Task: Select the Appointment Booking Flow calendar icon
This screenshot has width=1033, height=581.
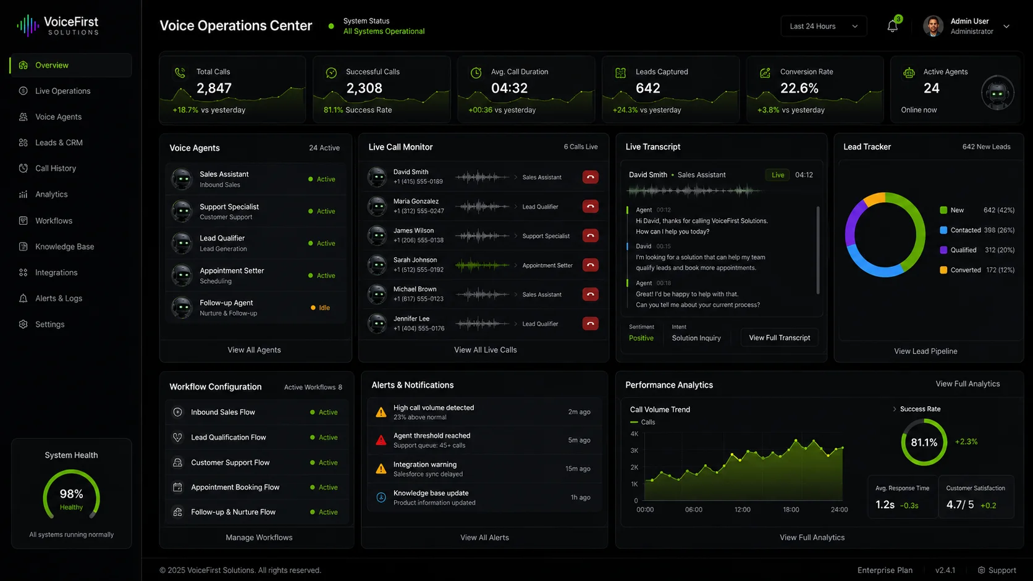Action: [177, 487]
